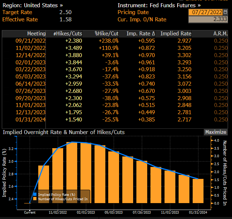The height and width of the screenshot is (219, 232).
Task: Maximize the implied rate chart
Action: [x=216, y=132]
